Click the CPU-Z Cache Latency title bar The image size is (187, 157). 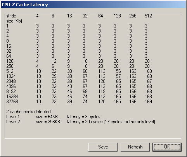pyautogui.click(x=93, y=5)
